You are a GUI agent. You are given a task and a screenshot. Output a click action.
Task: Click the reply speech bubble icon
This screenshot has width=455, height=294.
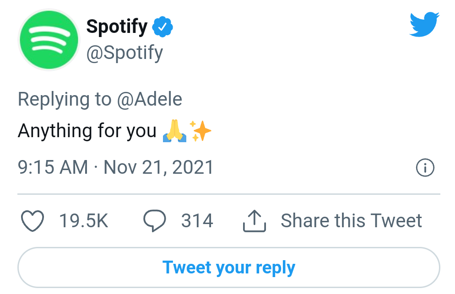point(154,221)
